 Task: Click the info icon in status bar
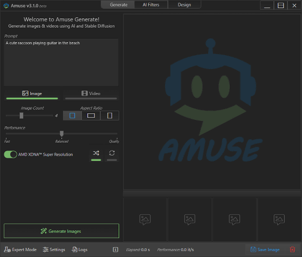point(115,249)
